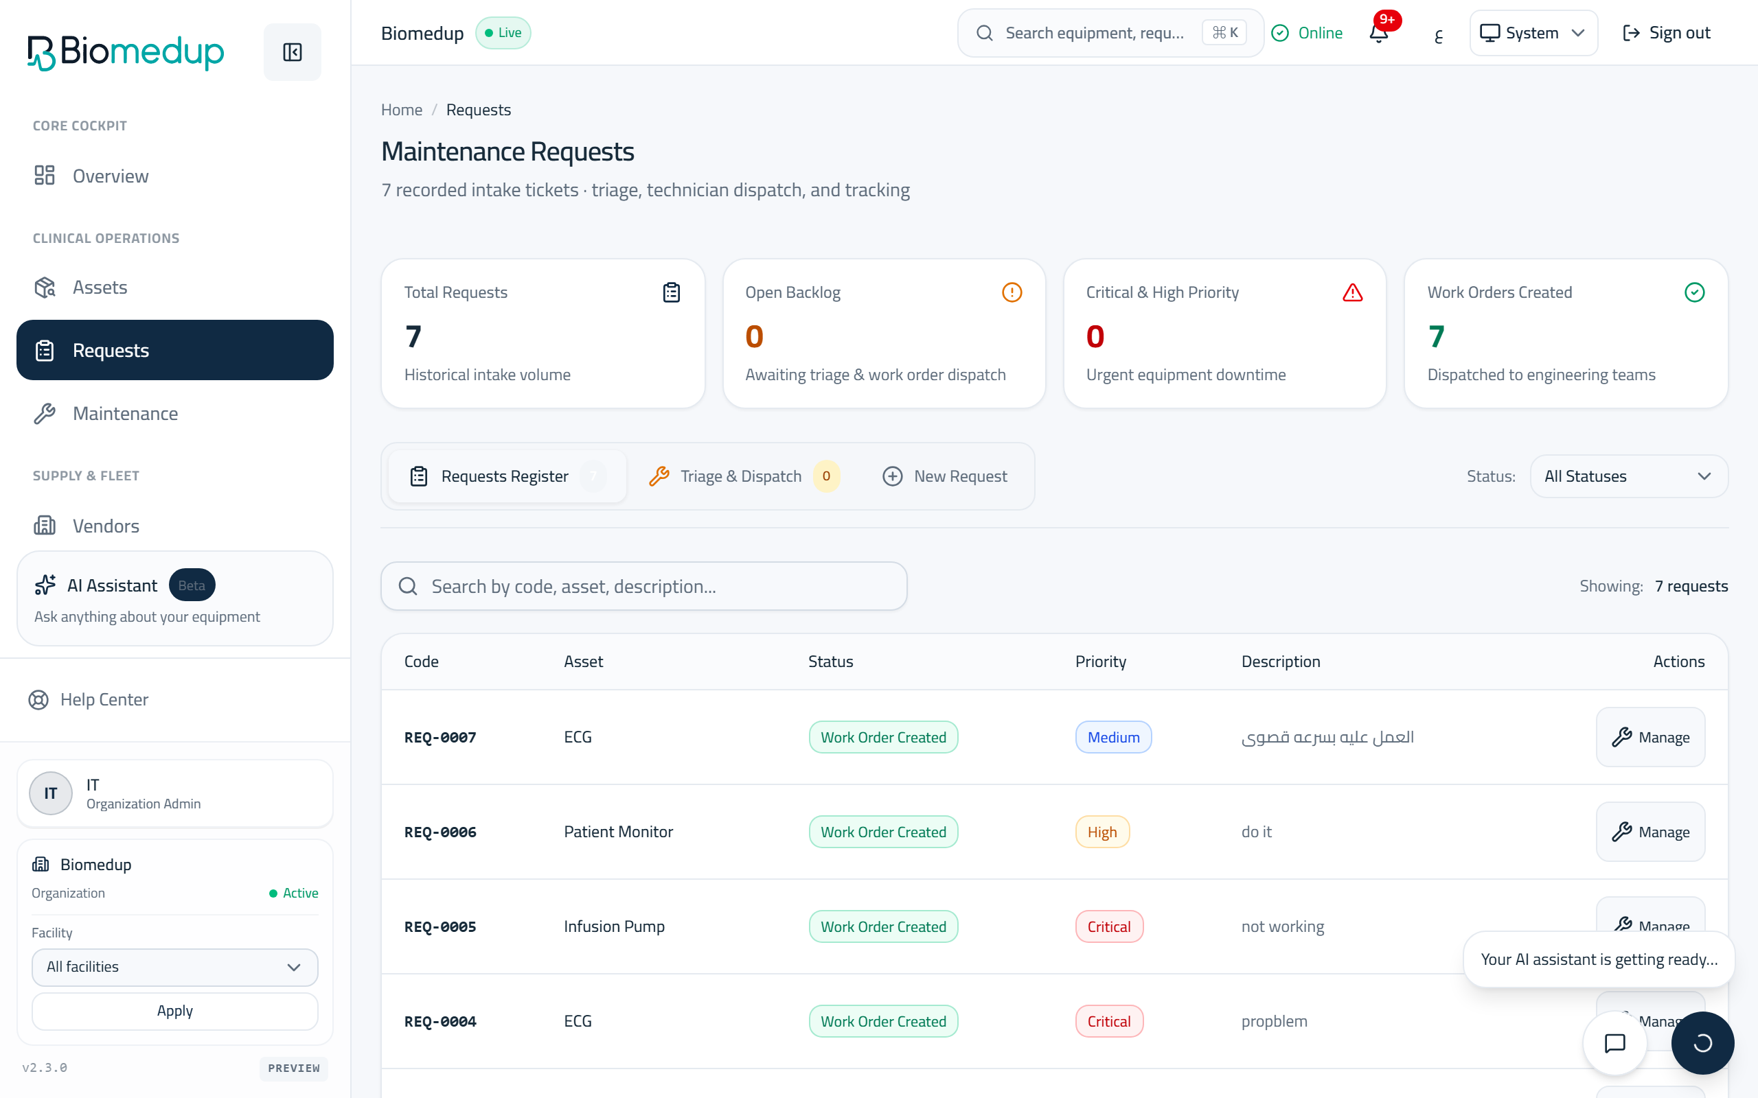Click the Open Backlog alert icon
The width and height of the screenshot is (1758, 1098).
pyautogui.click(x=1012, y=292)
